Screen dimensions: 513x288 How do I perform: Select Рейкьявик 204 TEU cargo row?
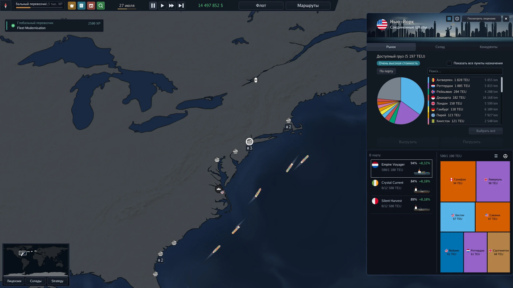[464, 92]
